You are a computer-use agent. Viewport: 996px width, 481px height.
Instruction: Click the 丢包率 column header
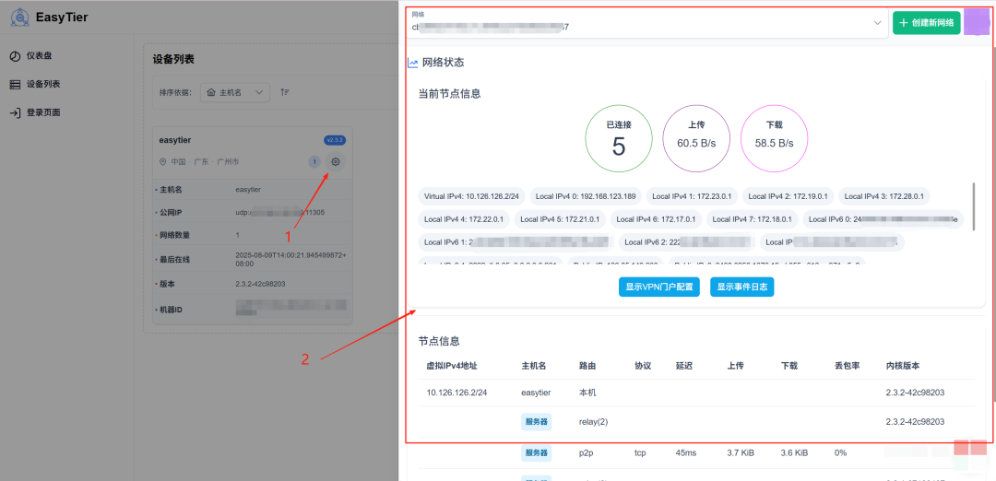[848, 366]
